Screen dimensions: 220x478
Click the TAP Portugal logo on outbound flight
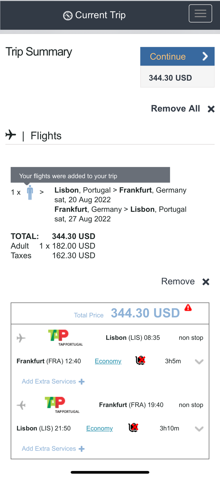[65, 338]
